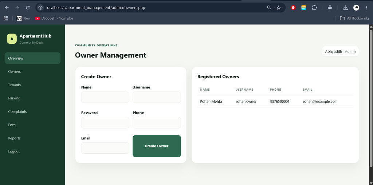Click Logout in the sidebar

point(32,151)
